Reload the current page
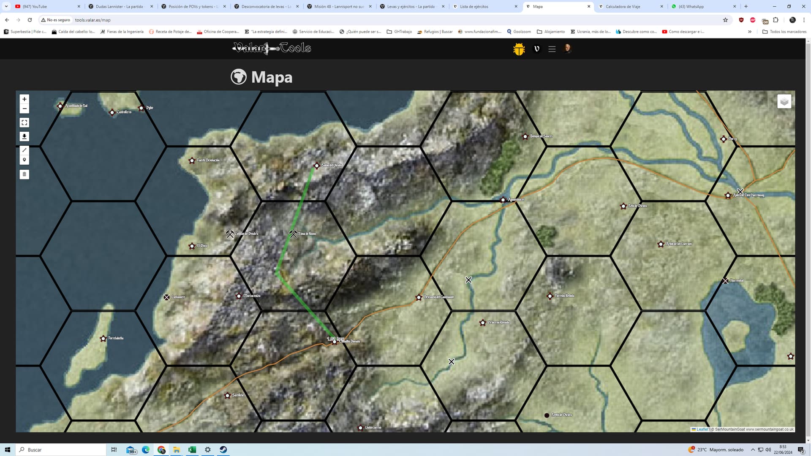Image resolution: width=811 pixels, height=456 pixels. pyautogui.click(x=30, y=20)
